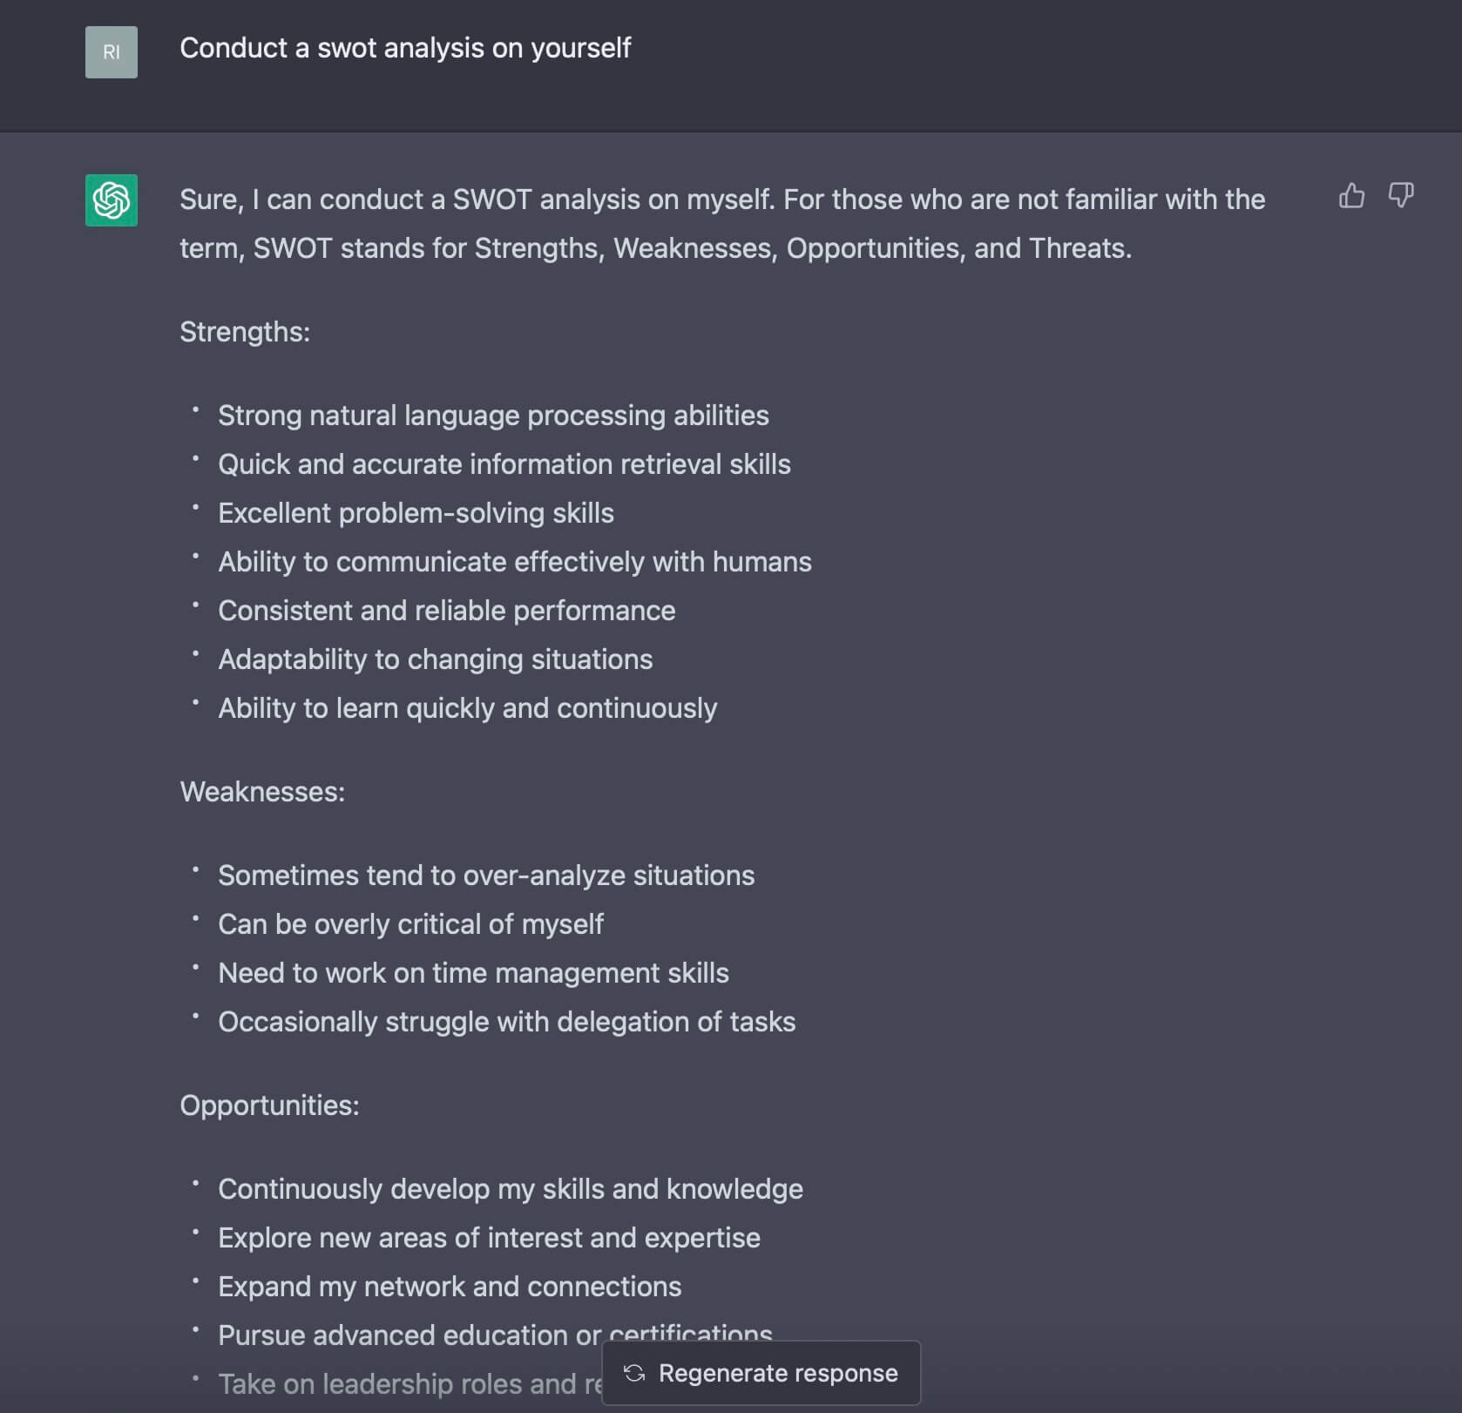The width and height of the screenshot is (1462, 1413).
Task: Select the prompt 'Conduct a swot analysis on yourself'
Action: (406, 49)
